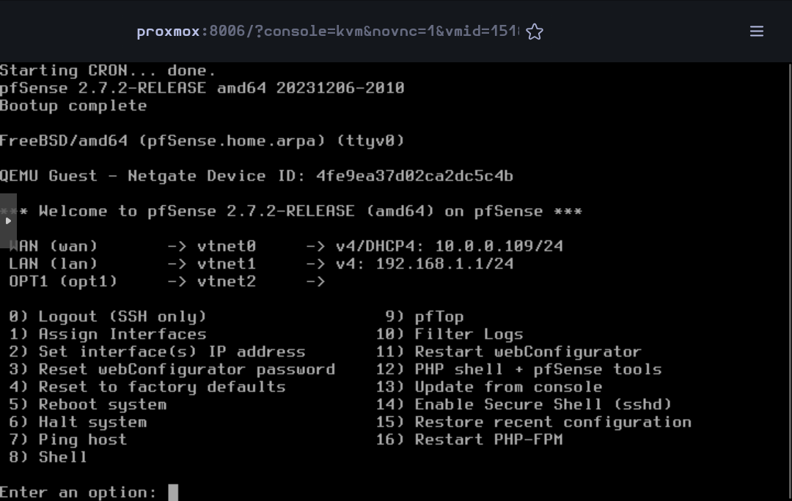Click the 'Update from console' option text
Screen dimensions: 792x501
pos(509,387)
